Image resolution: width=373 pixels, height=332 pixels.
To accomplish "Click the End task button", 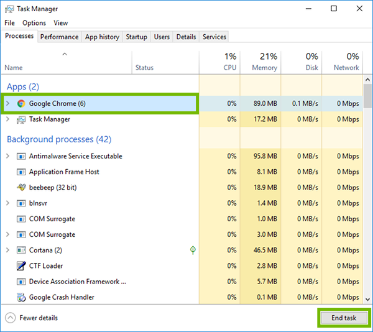I will (x=344, y=318).
